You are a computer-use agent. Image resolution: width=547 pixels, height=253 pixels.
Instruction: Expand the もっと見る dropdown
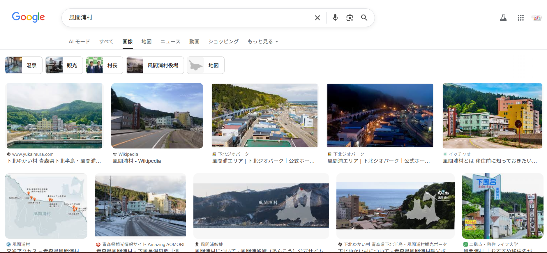[263, 42]
